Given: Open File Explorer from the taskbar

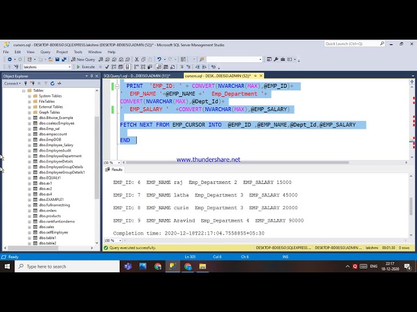Looking at the screenshot, I should click(203, 266).
